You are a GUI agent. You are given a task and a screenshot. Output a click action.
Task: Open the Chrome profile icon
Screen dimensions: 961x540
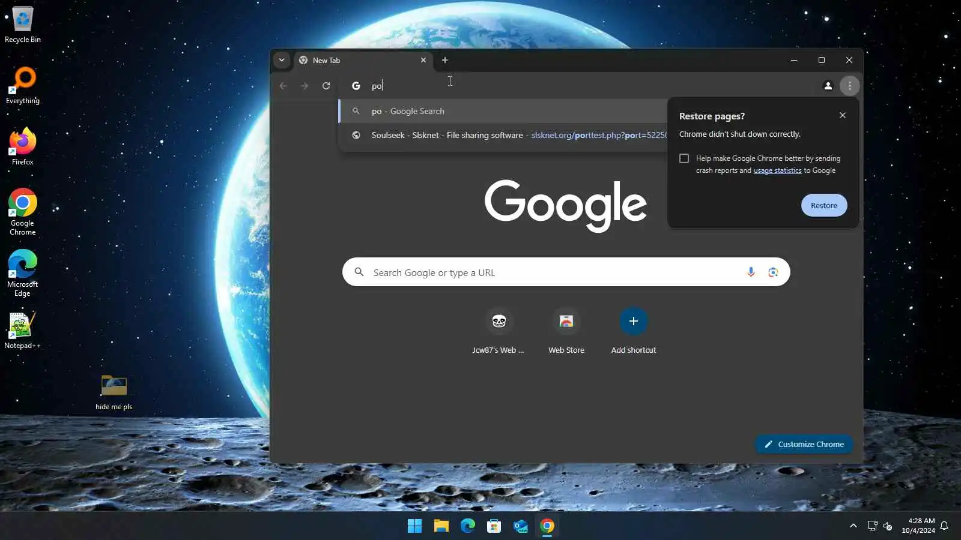click(828, 86)
